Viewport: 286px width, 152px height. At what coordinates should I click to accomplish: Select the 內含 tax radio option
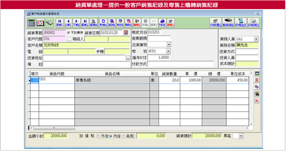[x=111, y=136]
